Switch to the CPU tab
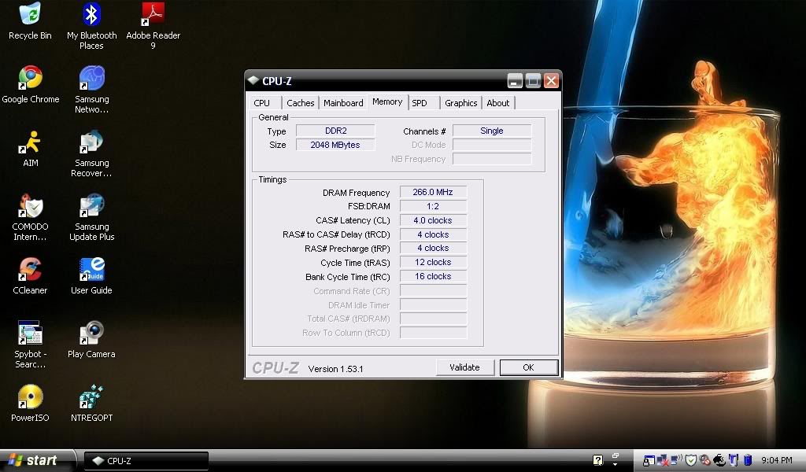The width and height of the screenshot is (806, 472). [262, 103]
